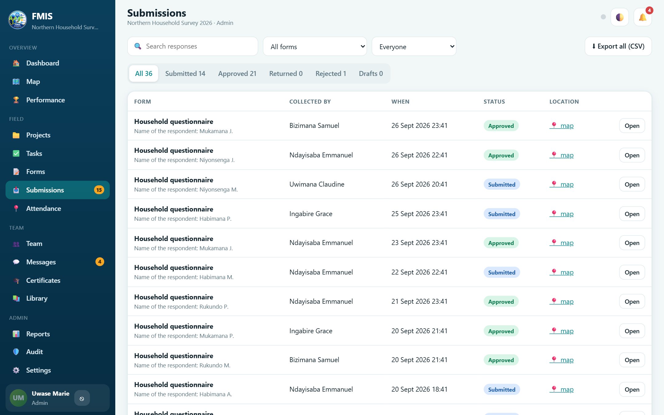Open map link for 25 Sept 23:41 submission
The image size is (664, 415).
pyautogui.click(x=561, y=214)
